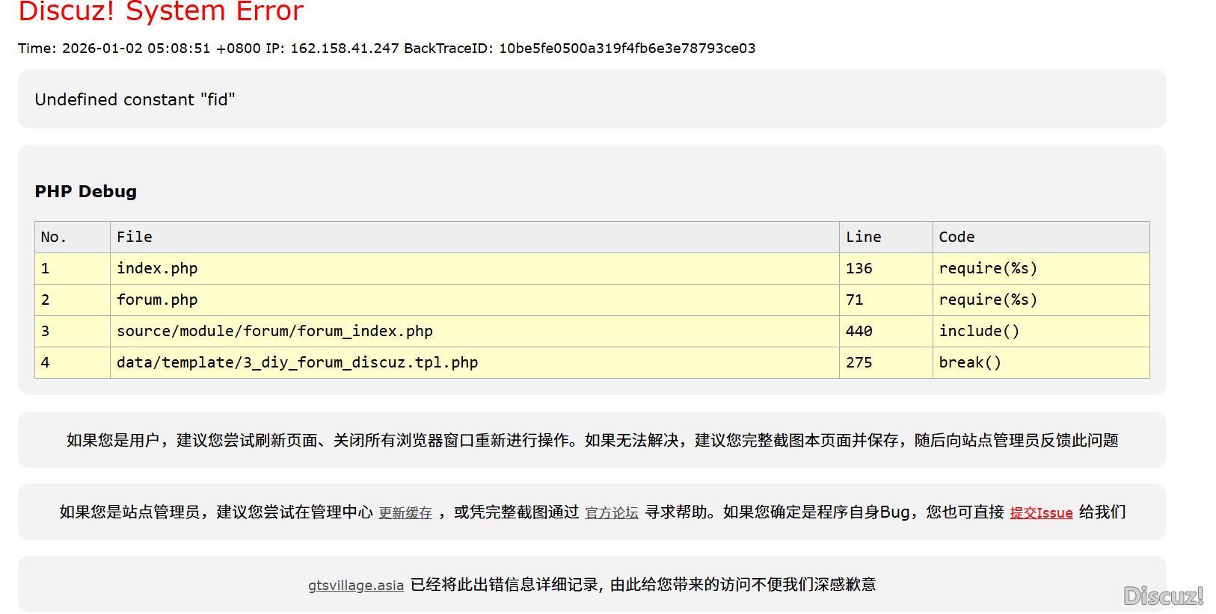Click line number 440 cell
This screenshot has height=614, width=1216.
click(859, 331)
